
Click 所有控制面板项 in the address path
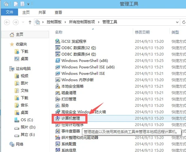tap(82, 22)
